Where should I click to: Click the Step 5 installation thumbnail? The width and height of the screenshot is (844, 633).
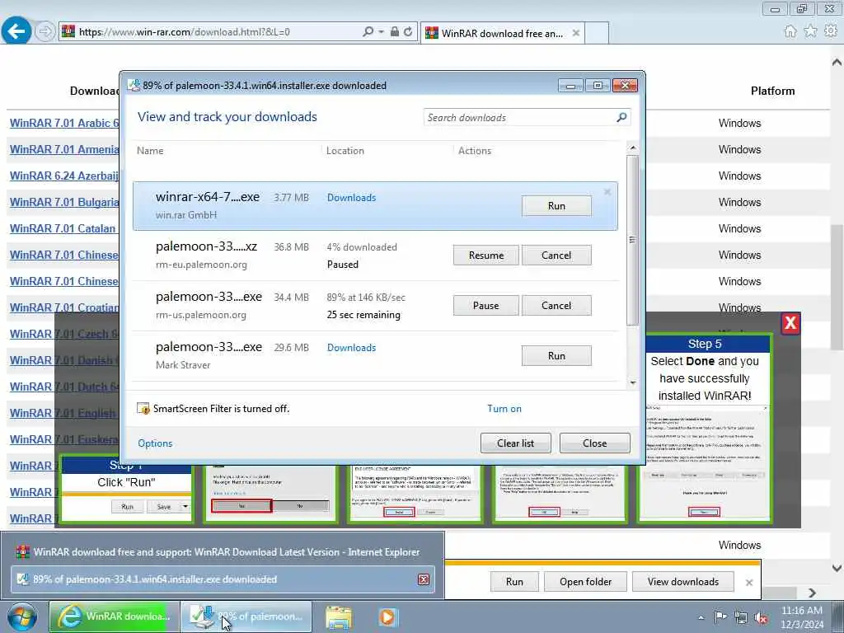(x=705, y=429)
